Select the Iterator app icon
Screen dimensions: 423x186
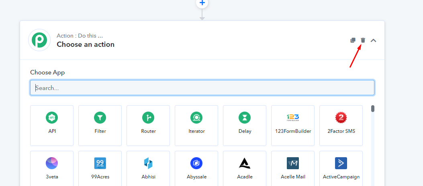pyautogui.click(x=196, y=118)
